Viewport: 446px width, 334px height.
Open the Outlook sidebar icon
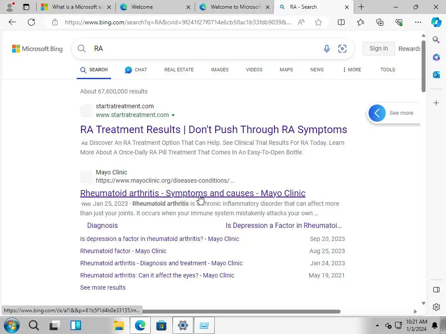[436, 75]
